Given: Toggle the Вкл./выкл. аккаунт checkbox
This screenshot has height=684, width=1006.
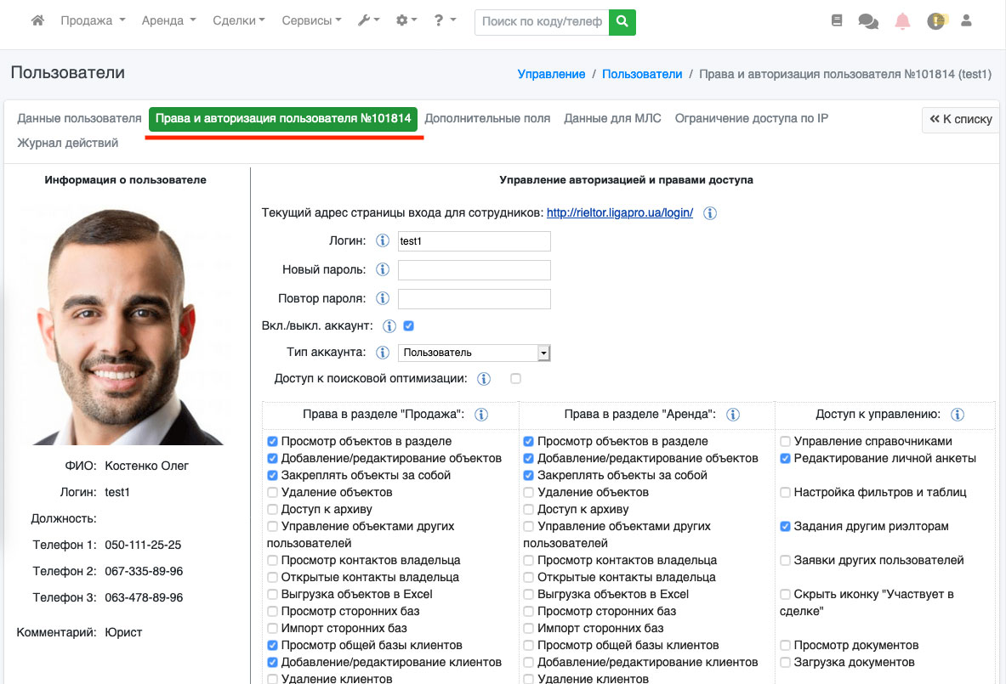Looking at the screenshot, I should click(409, 325).
